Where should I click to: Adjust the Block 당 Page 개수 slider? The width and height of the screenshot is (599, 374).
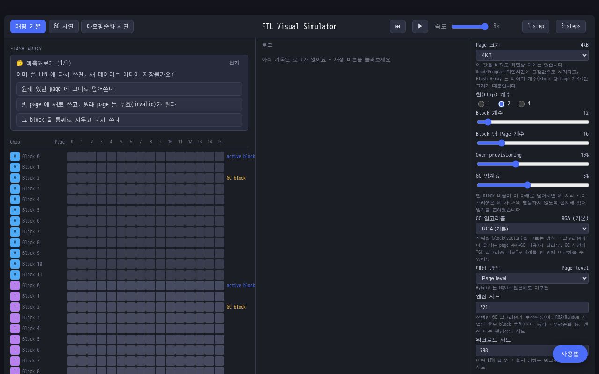pyautogui.click(x=533, y=143)
